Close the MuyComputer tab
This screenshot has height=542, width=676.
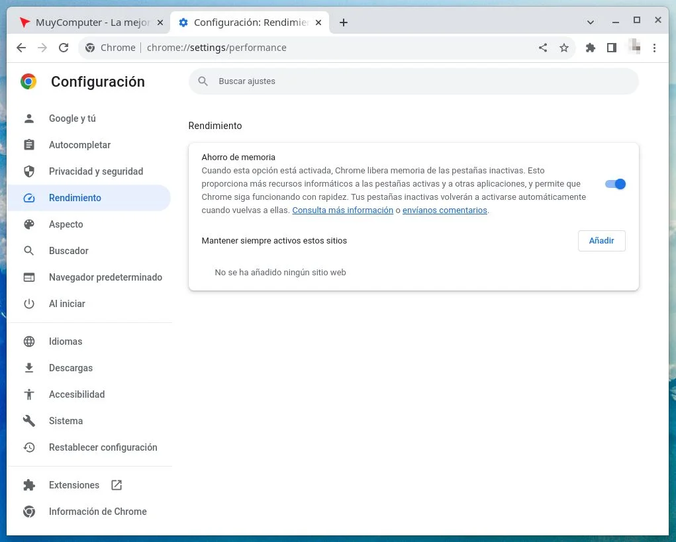click(160, 23)
